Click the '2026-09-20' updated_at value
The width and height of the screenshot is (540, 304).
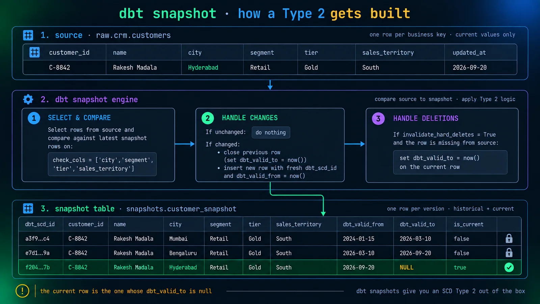[x=469, y=68]
